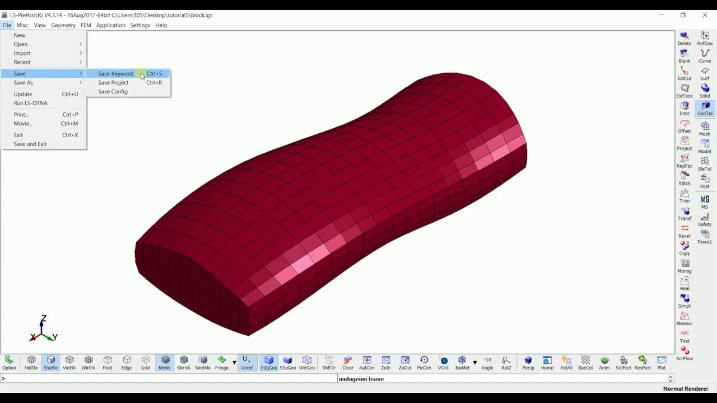Toggle HidEle hidden element display

point(31,363)
